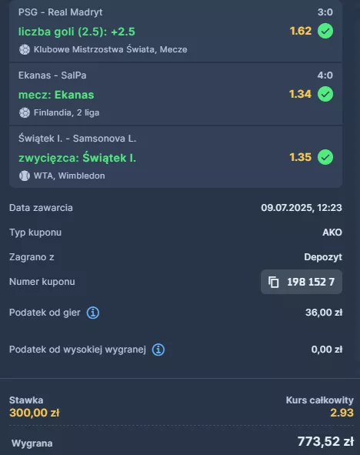Open info tooltip for Podatek od gier

(93, 313)
